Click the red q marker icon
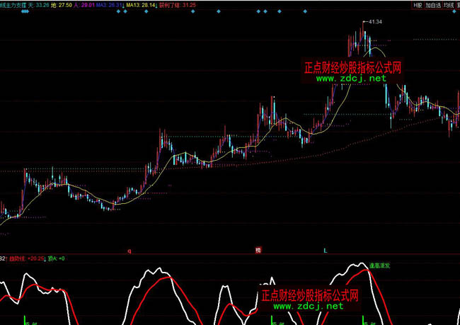Image resolution: width=460 pixels, height=325 pixels. [x=129, y=251]
